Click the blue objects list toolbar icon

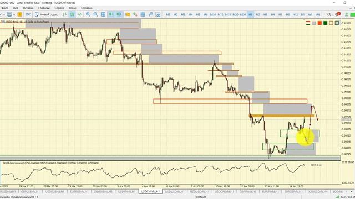point(143,14)
